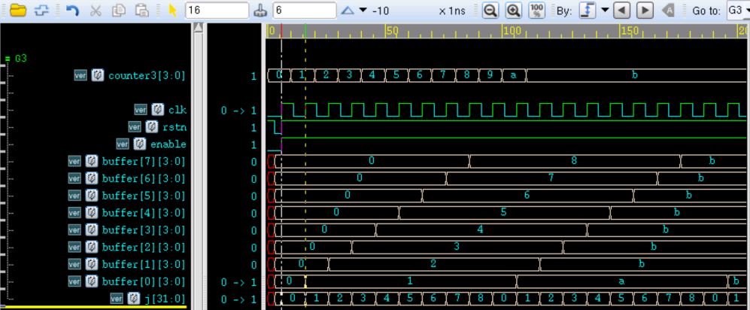Screen dimensions: 750x310
Task: Click the 100 mark on time ruler
Action: pyautogui.click(x=512, y=31)
